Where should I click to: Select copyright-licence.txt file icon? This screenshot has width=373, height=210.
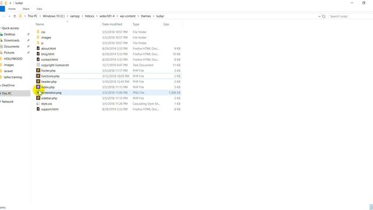click(x=38, y=65)
